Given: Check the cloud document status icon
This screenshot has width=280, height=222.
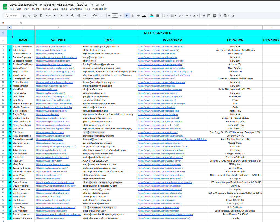Looking at the screenshot, I should pos(103,5).
